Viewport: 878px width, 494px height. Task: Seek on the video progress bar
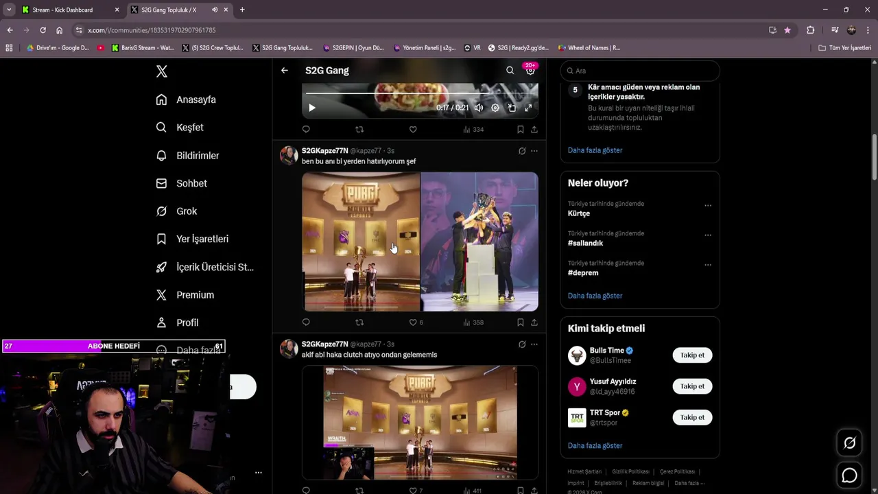[420, 93]
